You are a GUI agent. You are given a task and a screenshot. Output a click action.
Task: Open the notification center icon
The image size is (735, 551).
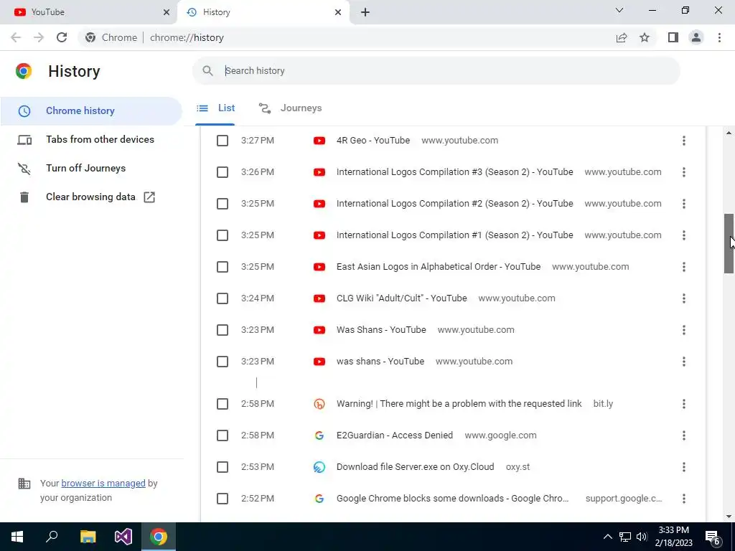tap(713, 537)
